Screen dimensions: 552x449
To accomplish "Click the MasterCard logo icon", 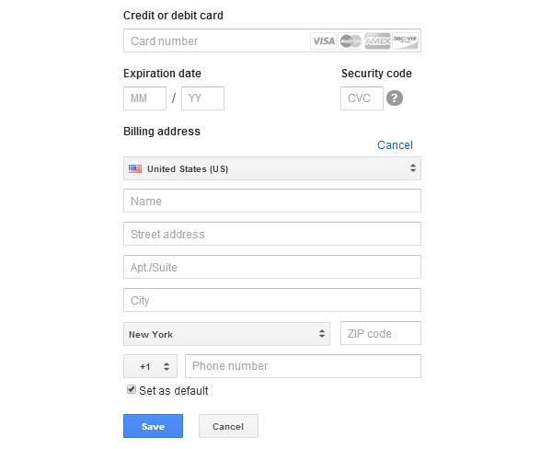I will click(x=351, y=40).
